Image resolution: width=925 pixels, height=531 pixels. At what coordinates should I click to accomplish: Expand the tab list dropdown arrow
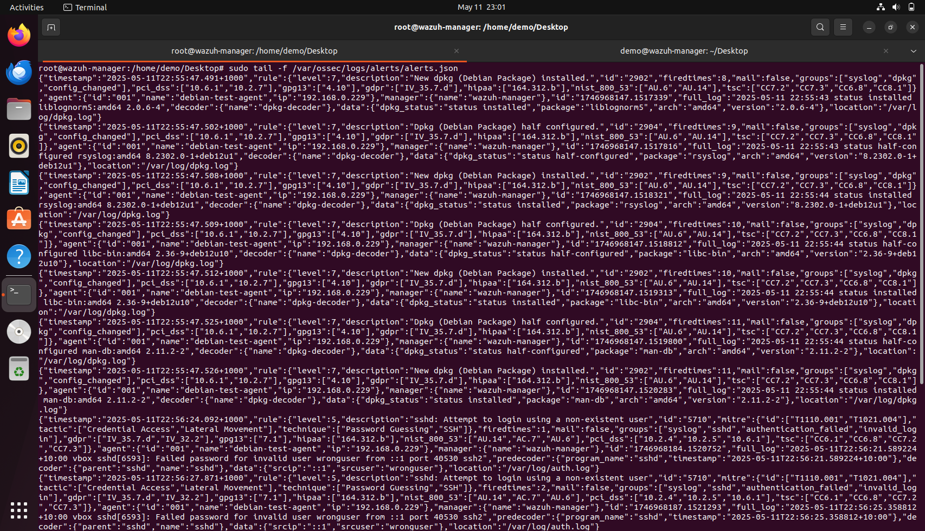coord(914,51)
